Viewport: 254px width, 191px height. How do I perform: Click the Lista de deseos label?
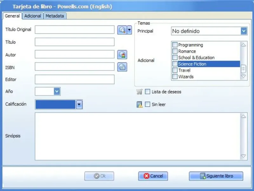point(166,92)
